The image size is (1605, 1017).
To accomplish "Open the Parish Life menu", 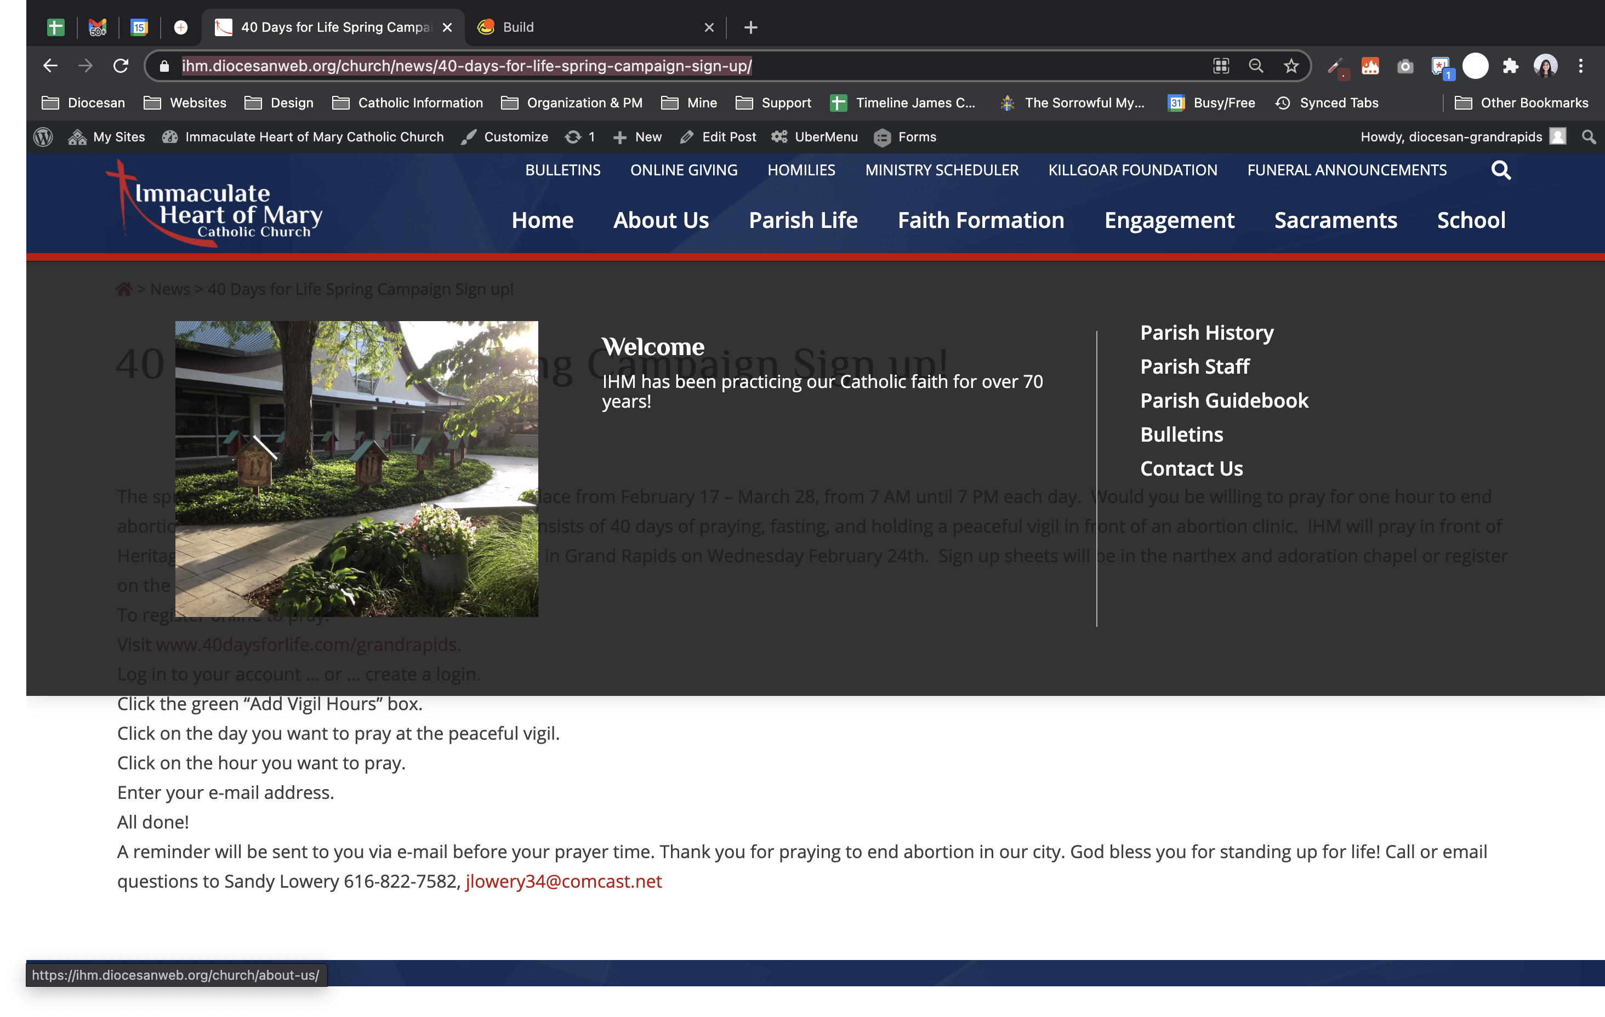I will coord(803,221).
